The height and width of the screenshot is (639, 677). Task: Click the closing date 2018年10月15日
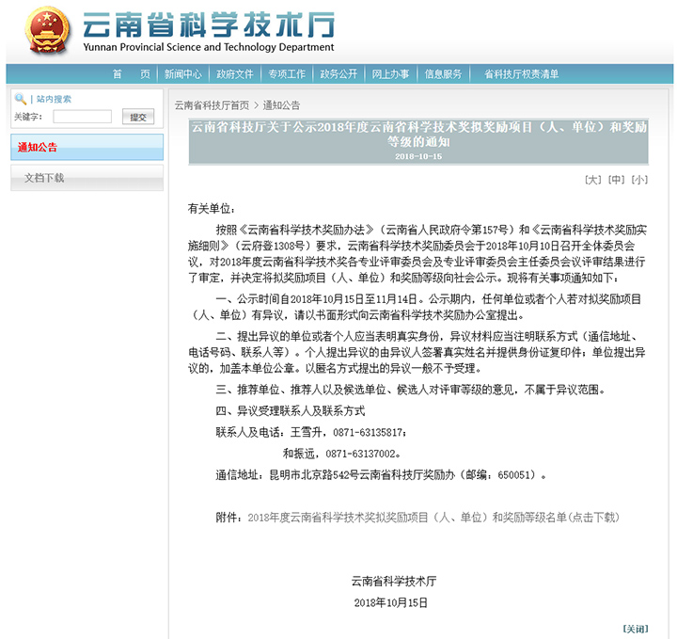click(x=391, y=602)
